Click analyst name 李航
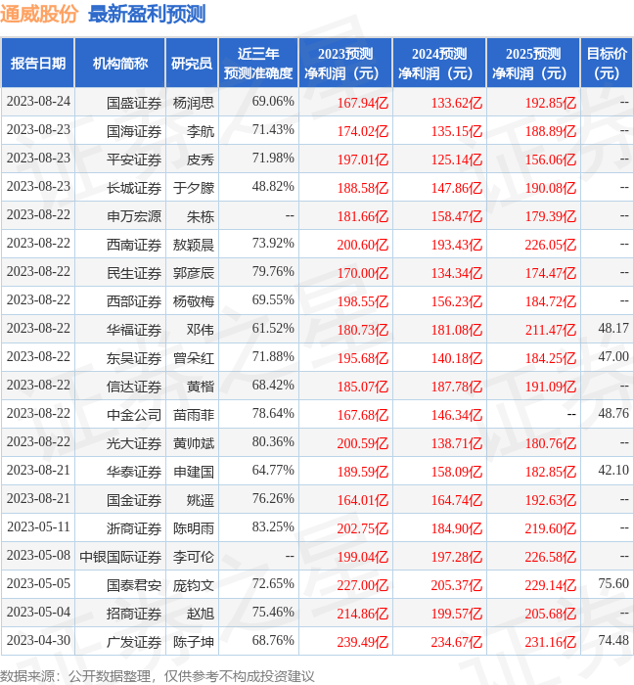The width and height of the screenshot is (634, 685). [201, 131]
